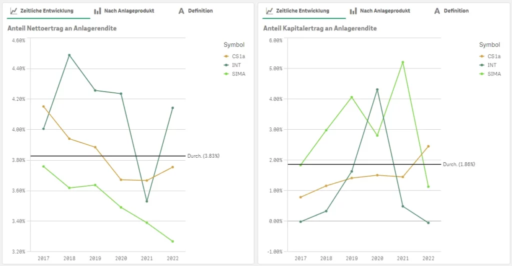The image size is (512, 266).
Task: Click the line chart icon in left panel
Action: (13, 10)
